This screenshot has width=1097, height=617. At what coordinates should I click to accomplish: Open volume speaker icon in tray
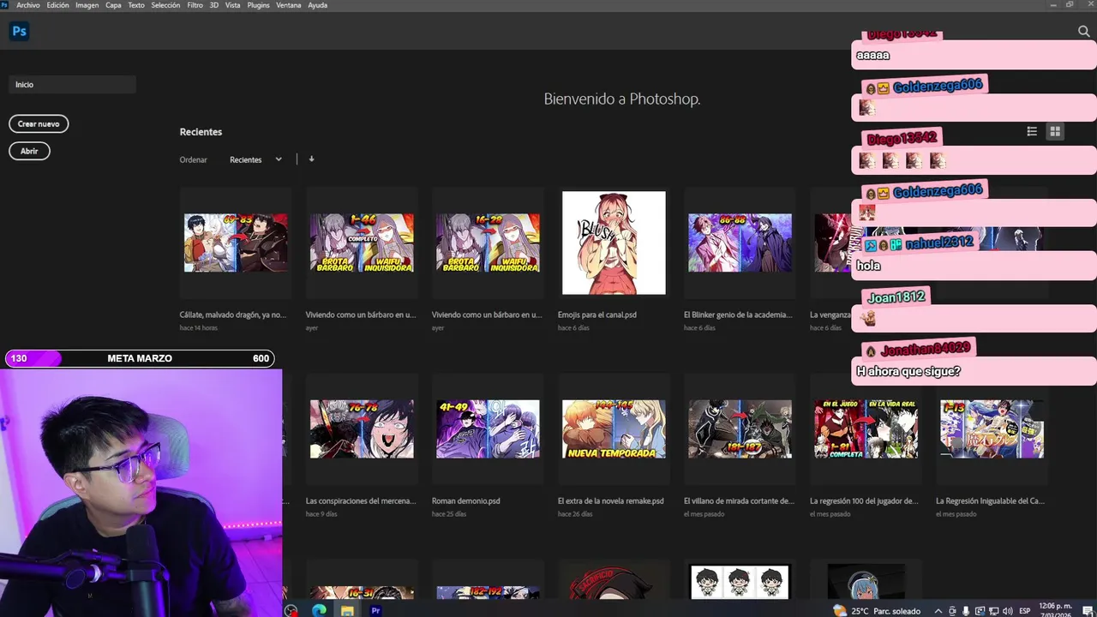pyautogui.click(x=1007, y=611)
